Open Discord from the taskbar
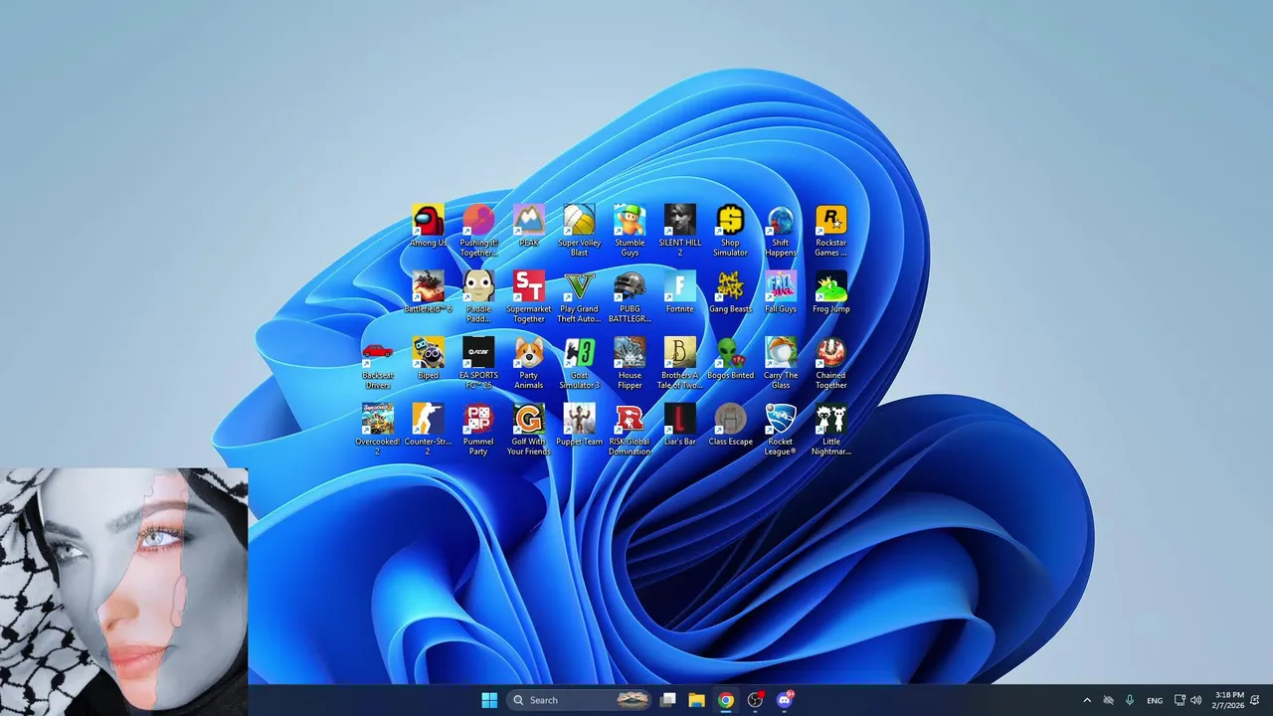 tap(785, 700)
